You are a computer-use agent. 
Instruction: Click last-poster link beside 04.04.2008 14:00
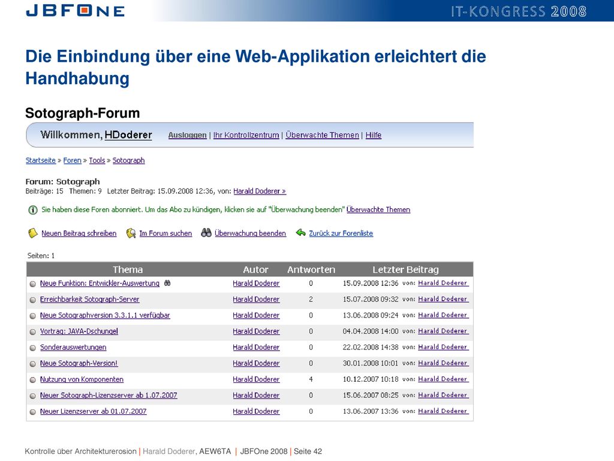click(x=443, y=331)
